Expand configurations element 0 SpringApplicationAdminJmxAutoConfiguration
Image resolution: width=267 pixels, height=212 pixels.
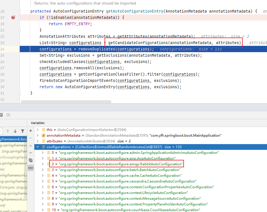pyautogui.click(x=43, y=153)
